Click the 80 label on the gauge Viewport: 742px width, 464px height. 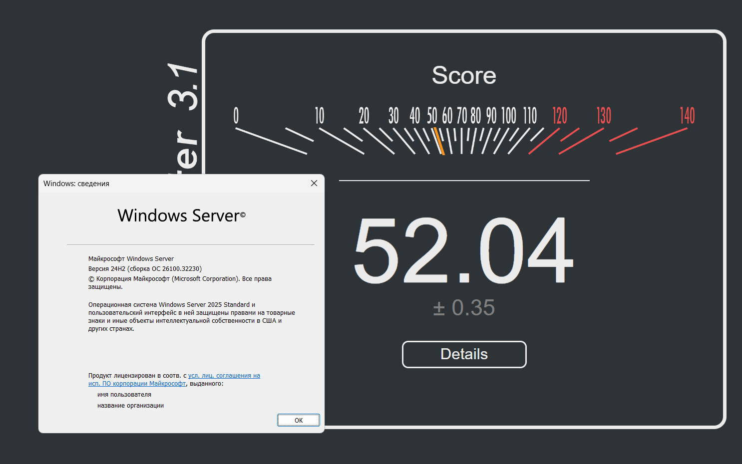476,116
